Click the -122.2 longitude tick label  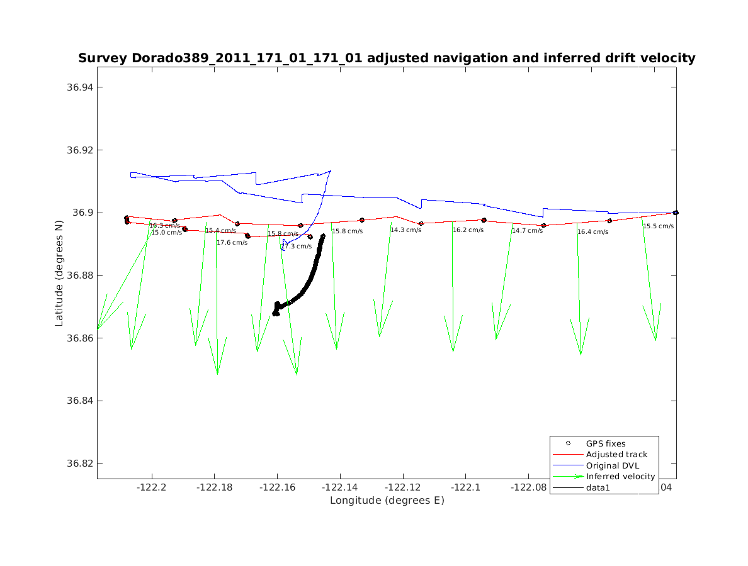[151, 488]
